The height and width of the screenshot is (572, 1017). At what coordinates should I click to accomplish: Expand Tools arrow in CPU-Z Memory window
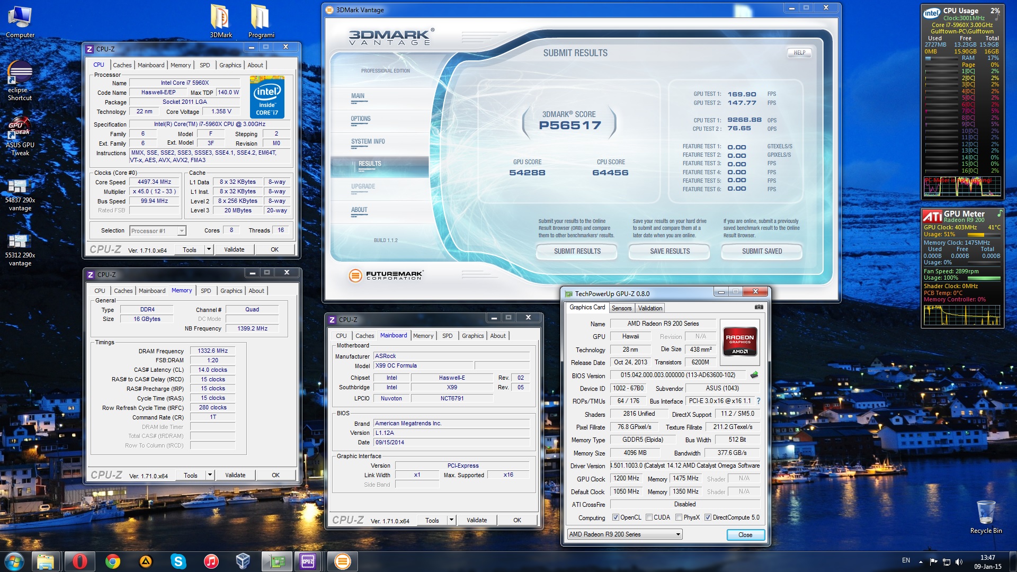point(210,475)
